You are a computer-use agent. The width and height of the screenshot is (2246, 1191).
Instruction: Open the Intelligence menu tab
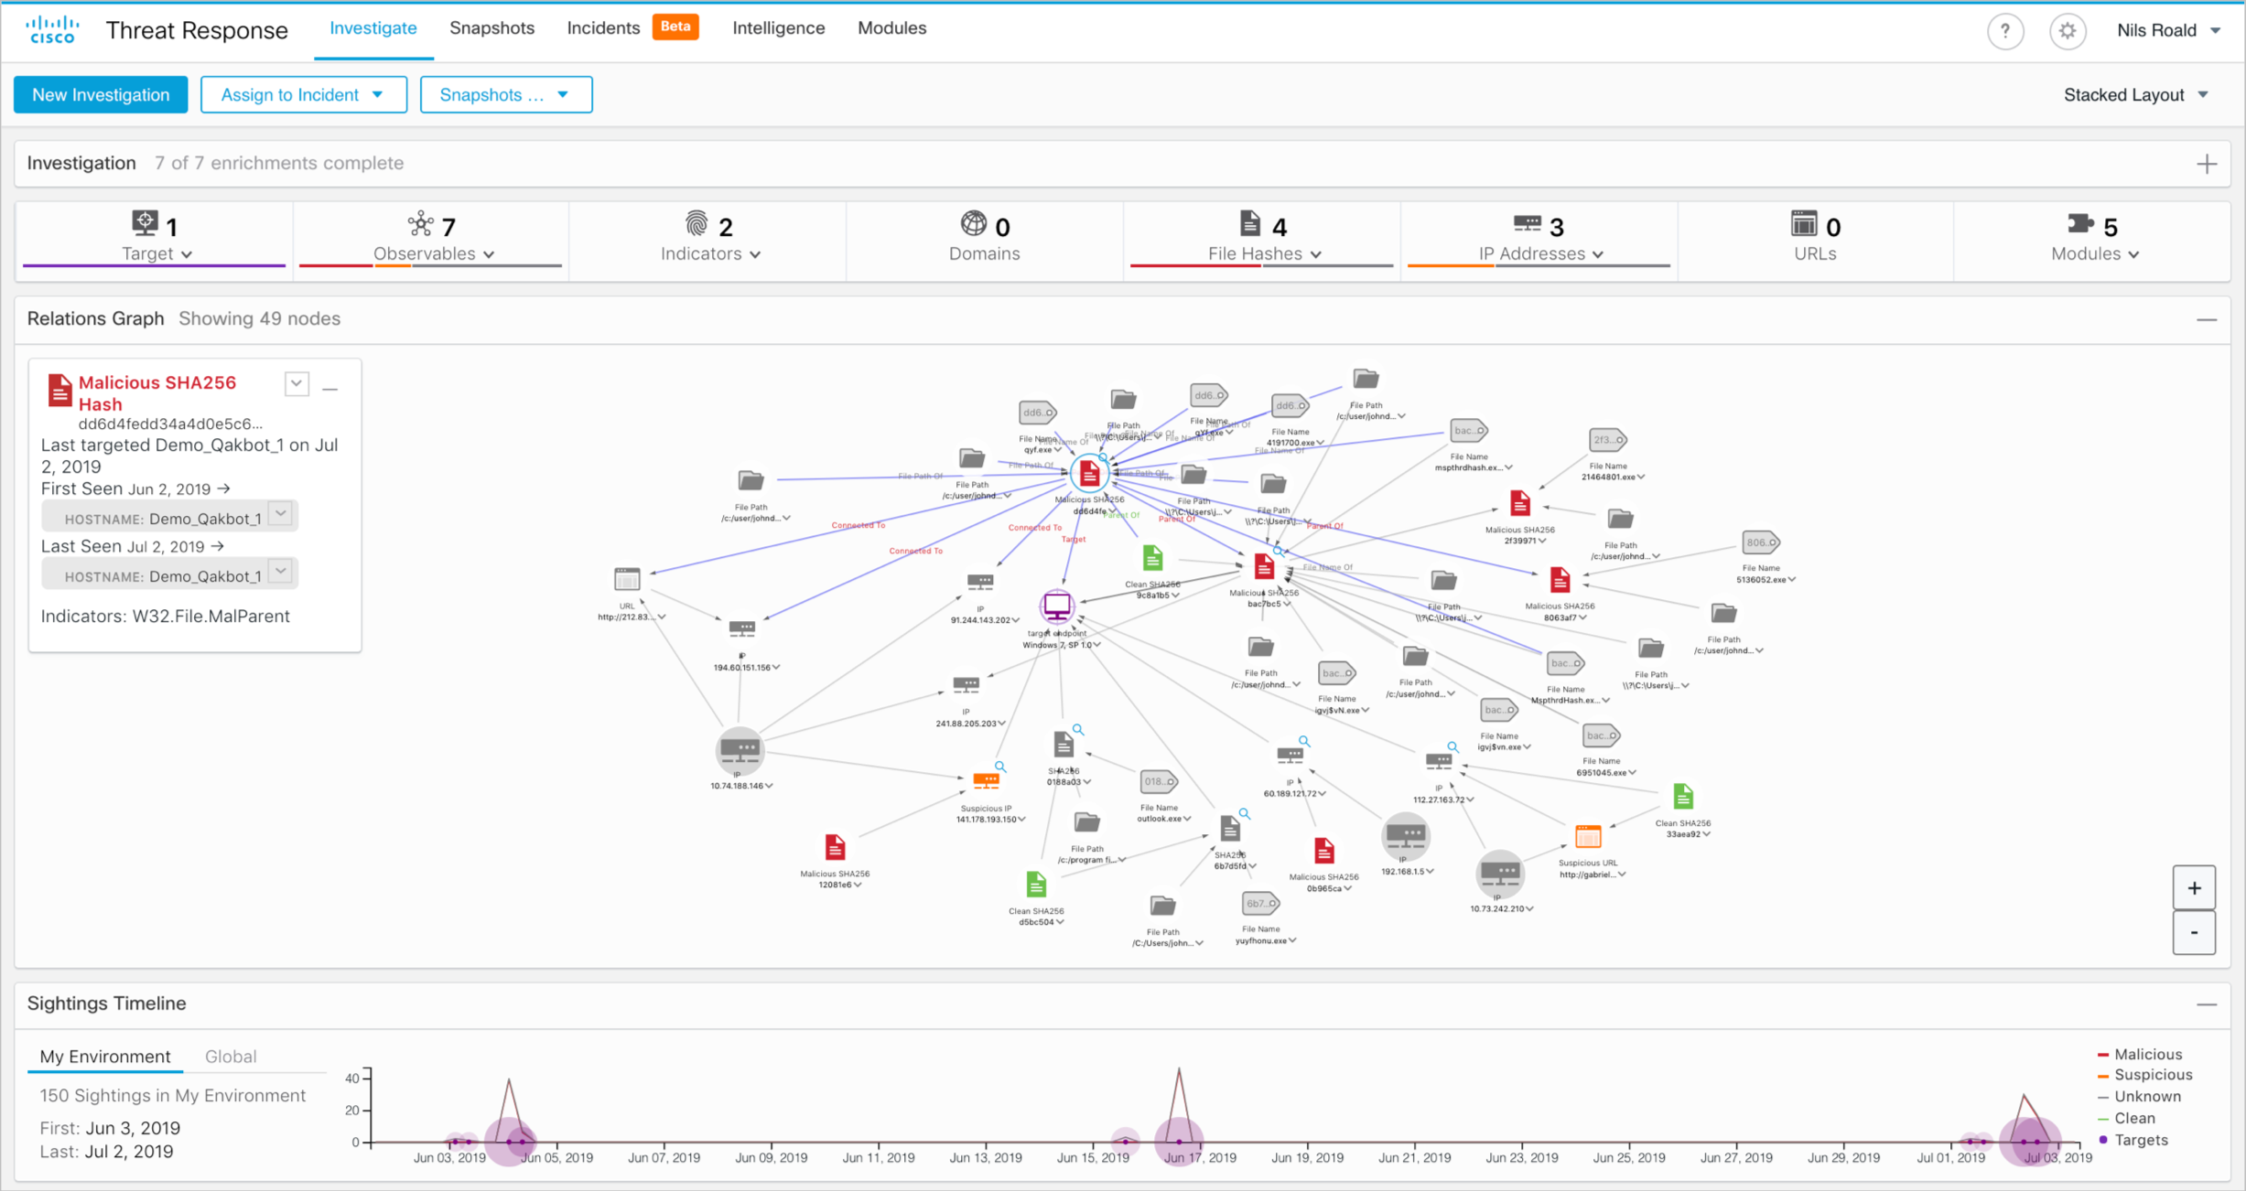pos(778,28)
